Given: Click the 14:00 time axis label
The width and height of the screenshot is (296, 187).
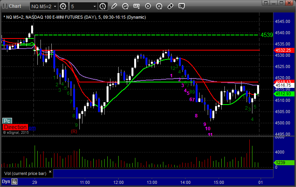Looking at the screenshot, I should pyautogui.click(x=186, y=182).
